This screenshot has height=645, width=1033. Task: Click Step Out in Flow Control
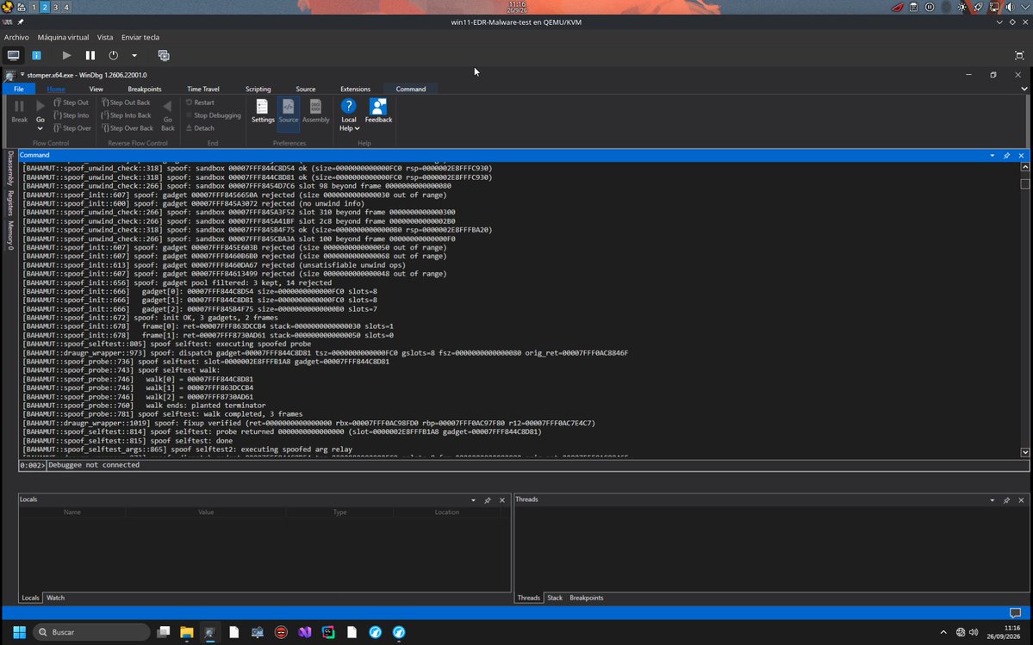(71, 102)
